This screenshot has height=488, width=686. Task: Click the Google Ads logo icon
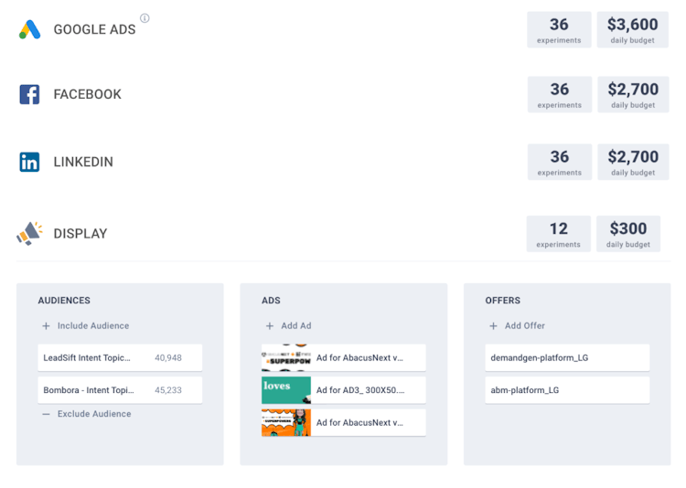click(x=29, y=29)
